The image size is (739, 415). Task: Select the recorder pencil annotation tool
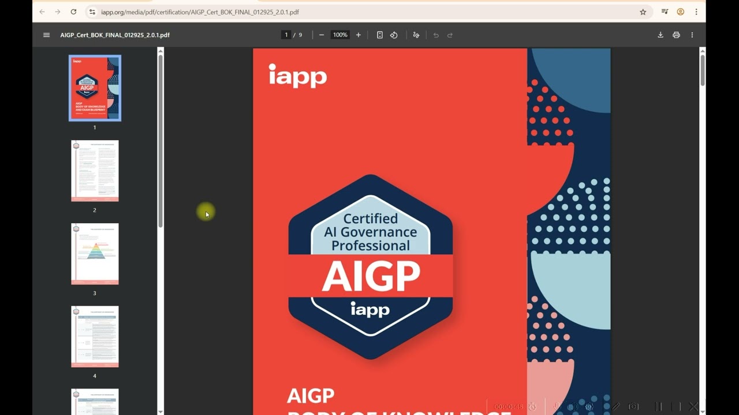point(616,406)
